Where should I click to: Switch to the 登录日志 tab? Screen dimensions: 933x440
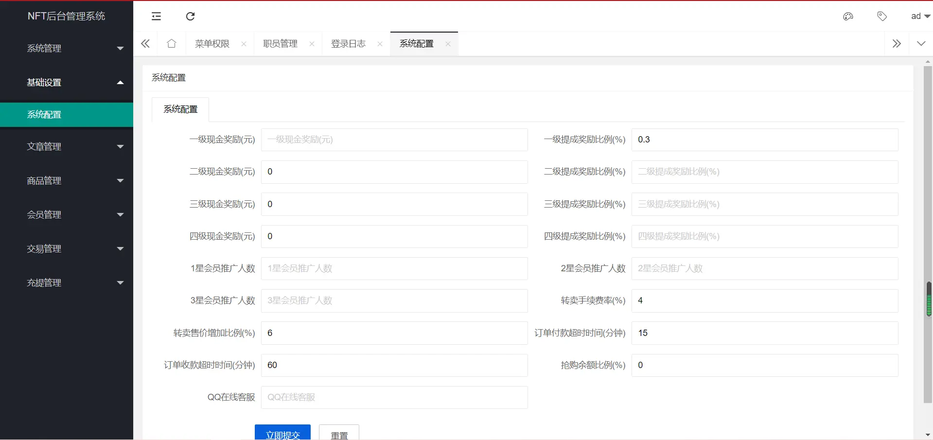point(347,43)
